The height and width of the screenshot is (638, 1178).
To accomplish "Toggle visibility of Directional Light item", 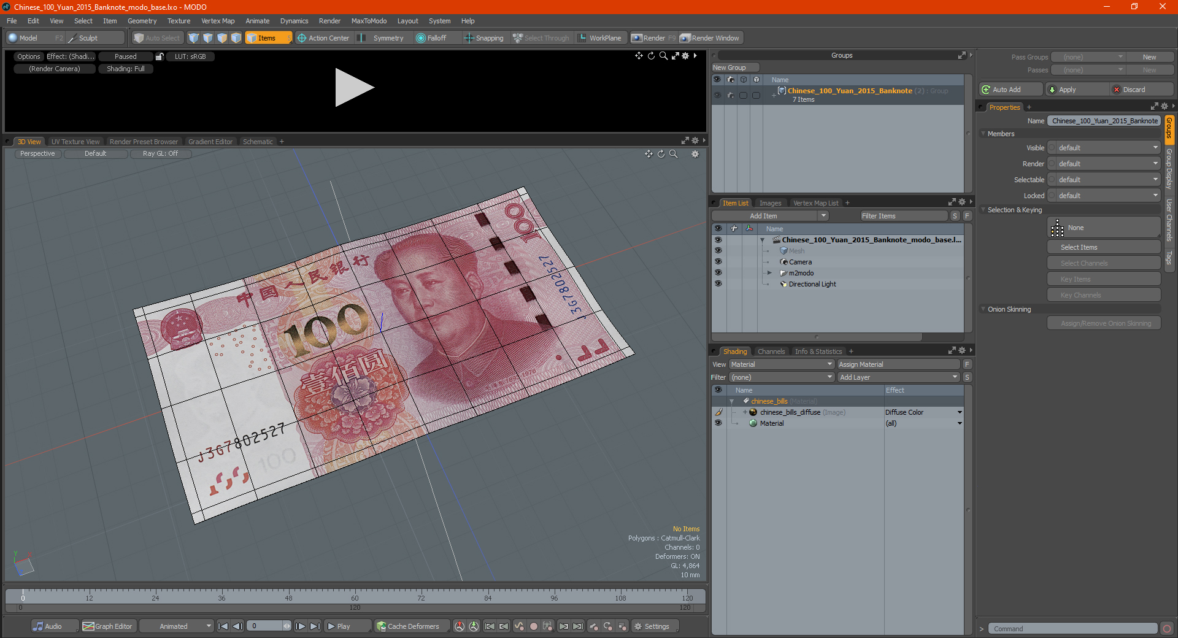I will pyautogui.click(x=718, y=284).
